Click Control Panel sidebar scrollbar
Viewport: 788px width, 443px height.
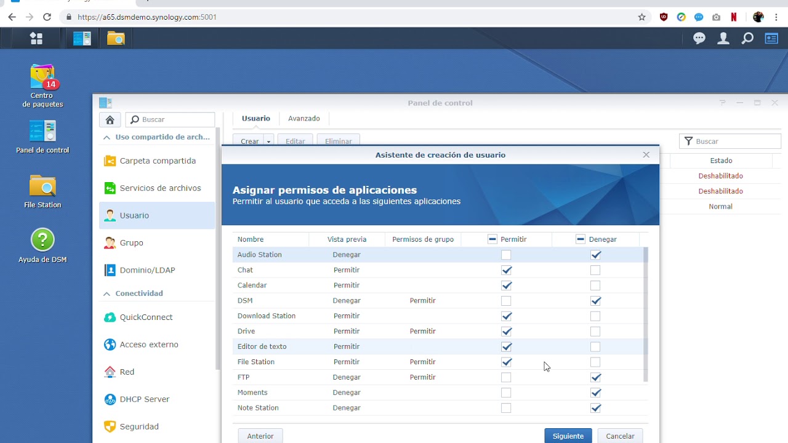pos(218,249)
